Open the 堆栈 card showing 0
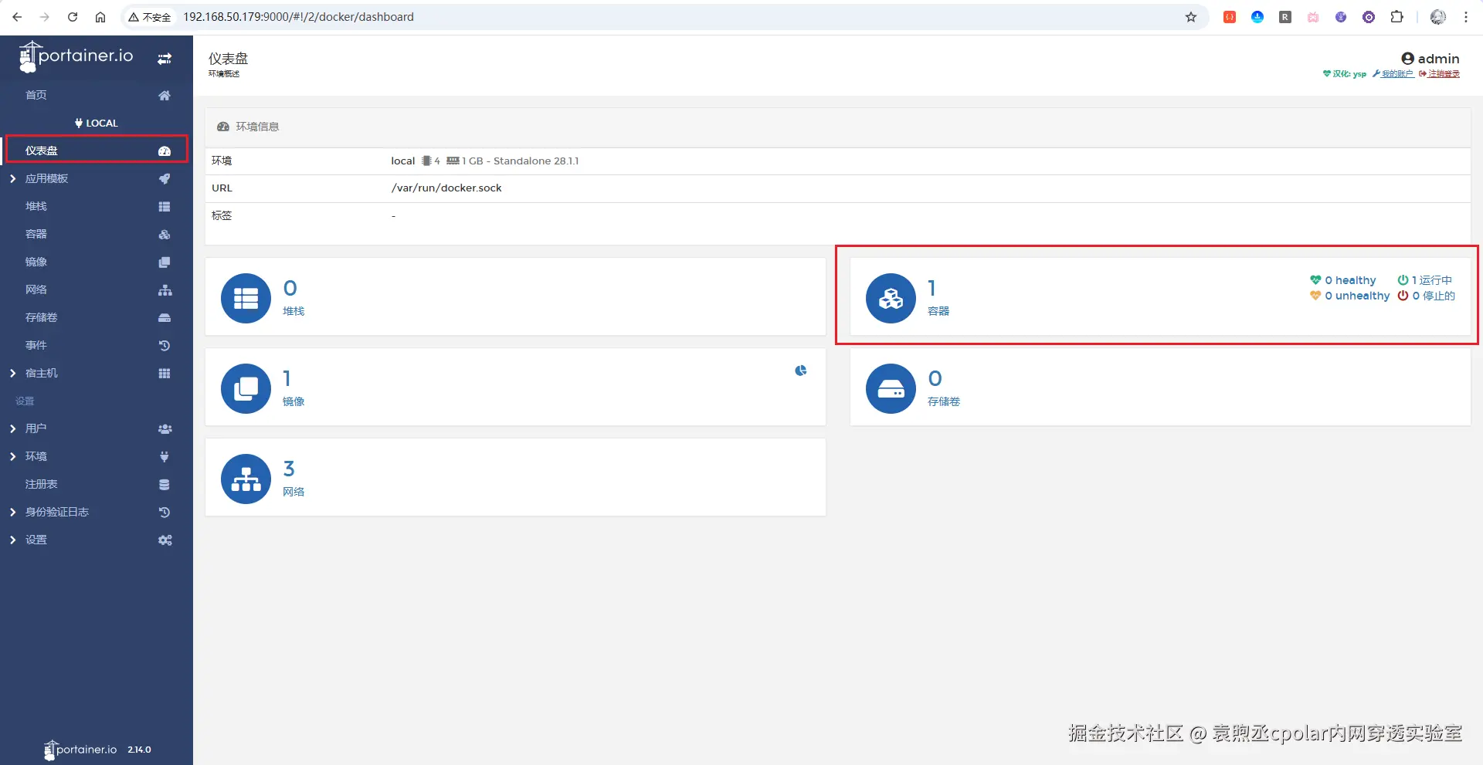The width and height of the screenshot is (1483, 765). point(515,297)
